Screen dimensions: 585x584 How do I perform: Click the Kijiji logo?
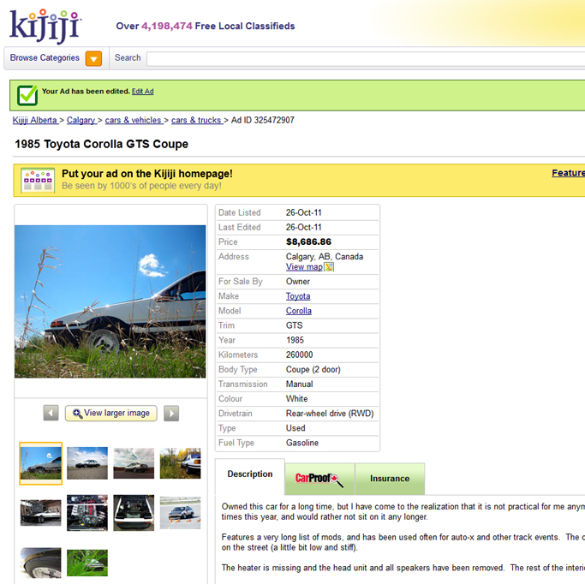[45, 26]
